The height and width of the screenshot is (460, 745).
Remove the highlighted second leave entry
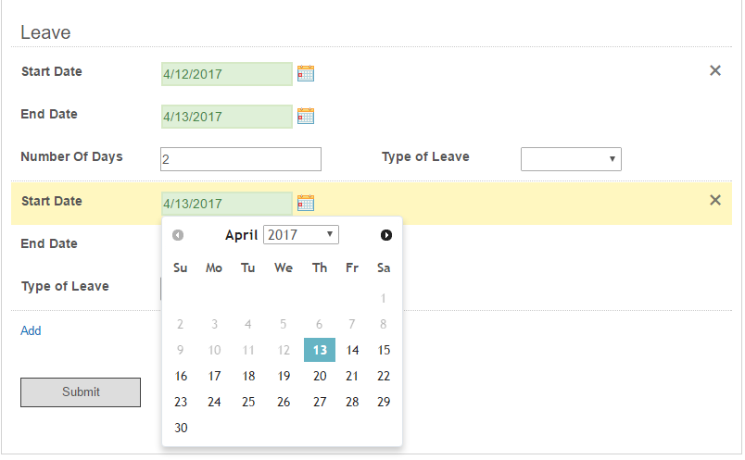pos(715,200)
